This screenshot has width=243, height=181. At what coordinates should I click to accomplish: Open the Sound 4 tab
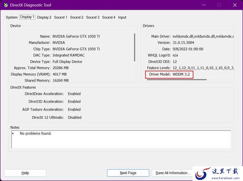pyautogui.click(x=109, y=17)
